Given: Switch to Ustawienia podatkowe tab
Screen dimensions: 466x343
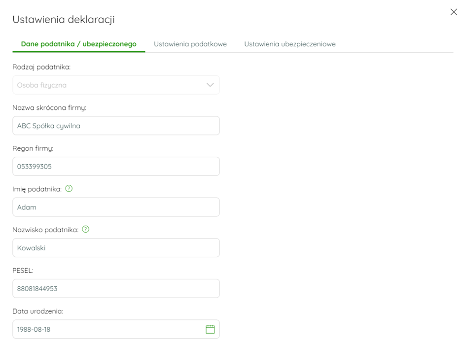Looking at the screenshot, I should click(190, 44).
